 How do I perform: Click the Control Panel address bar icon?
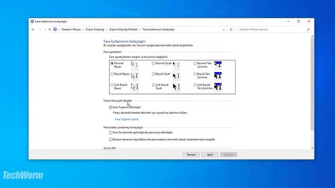point(55,29)
